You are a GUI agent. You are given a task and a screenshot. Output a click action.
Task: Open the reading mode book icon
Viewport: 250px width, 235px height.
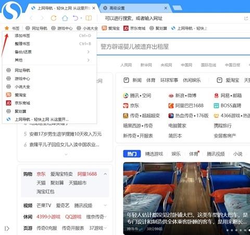pos(89,18)
